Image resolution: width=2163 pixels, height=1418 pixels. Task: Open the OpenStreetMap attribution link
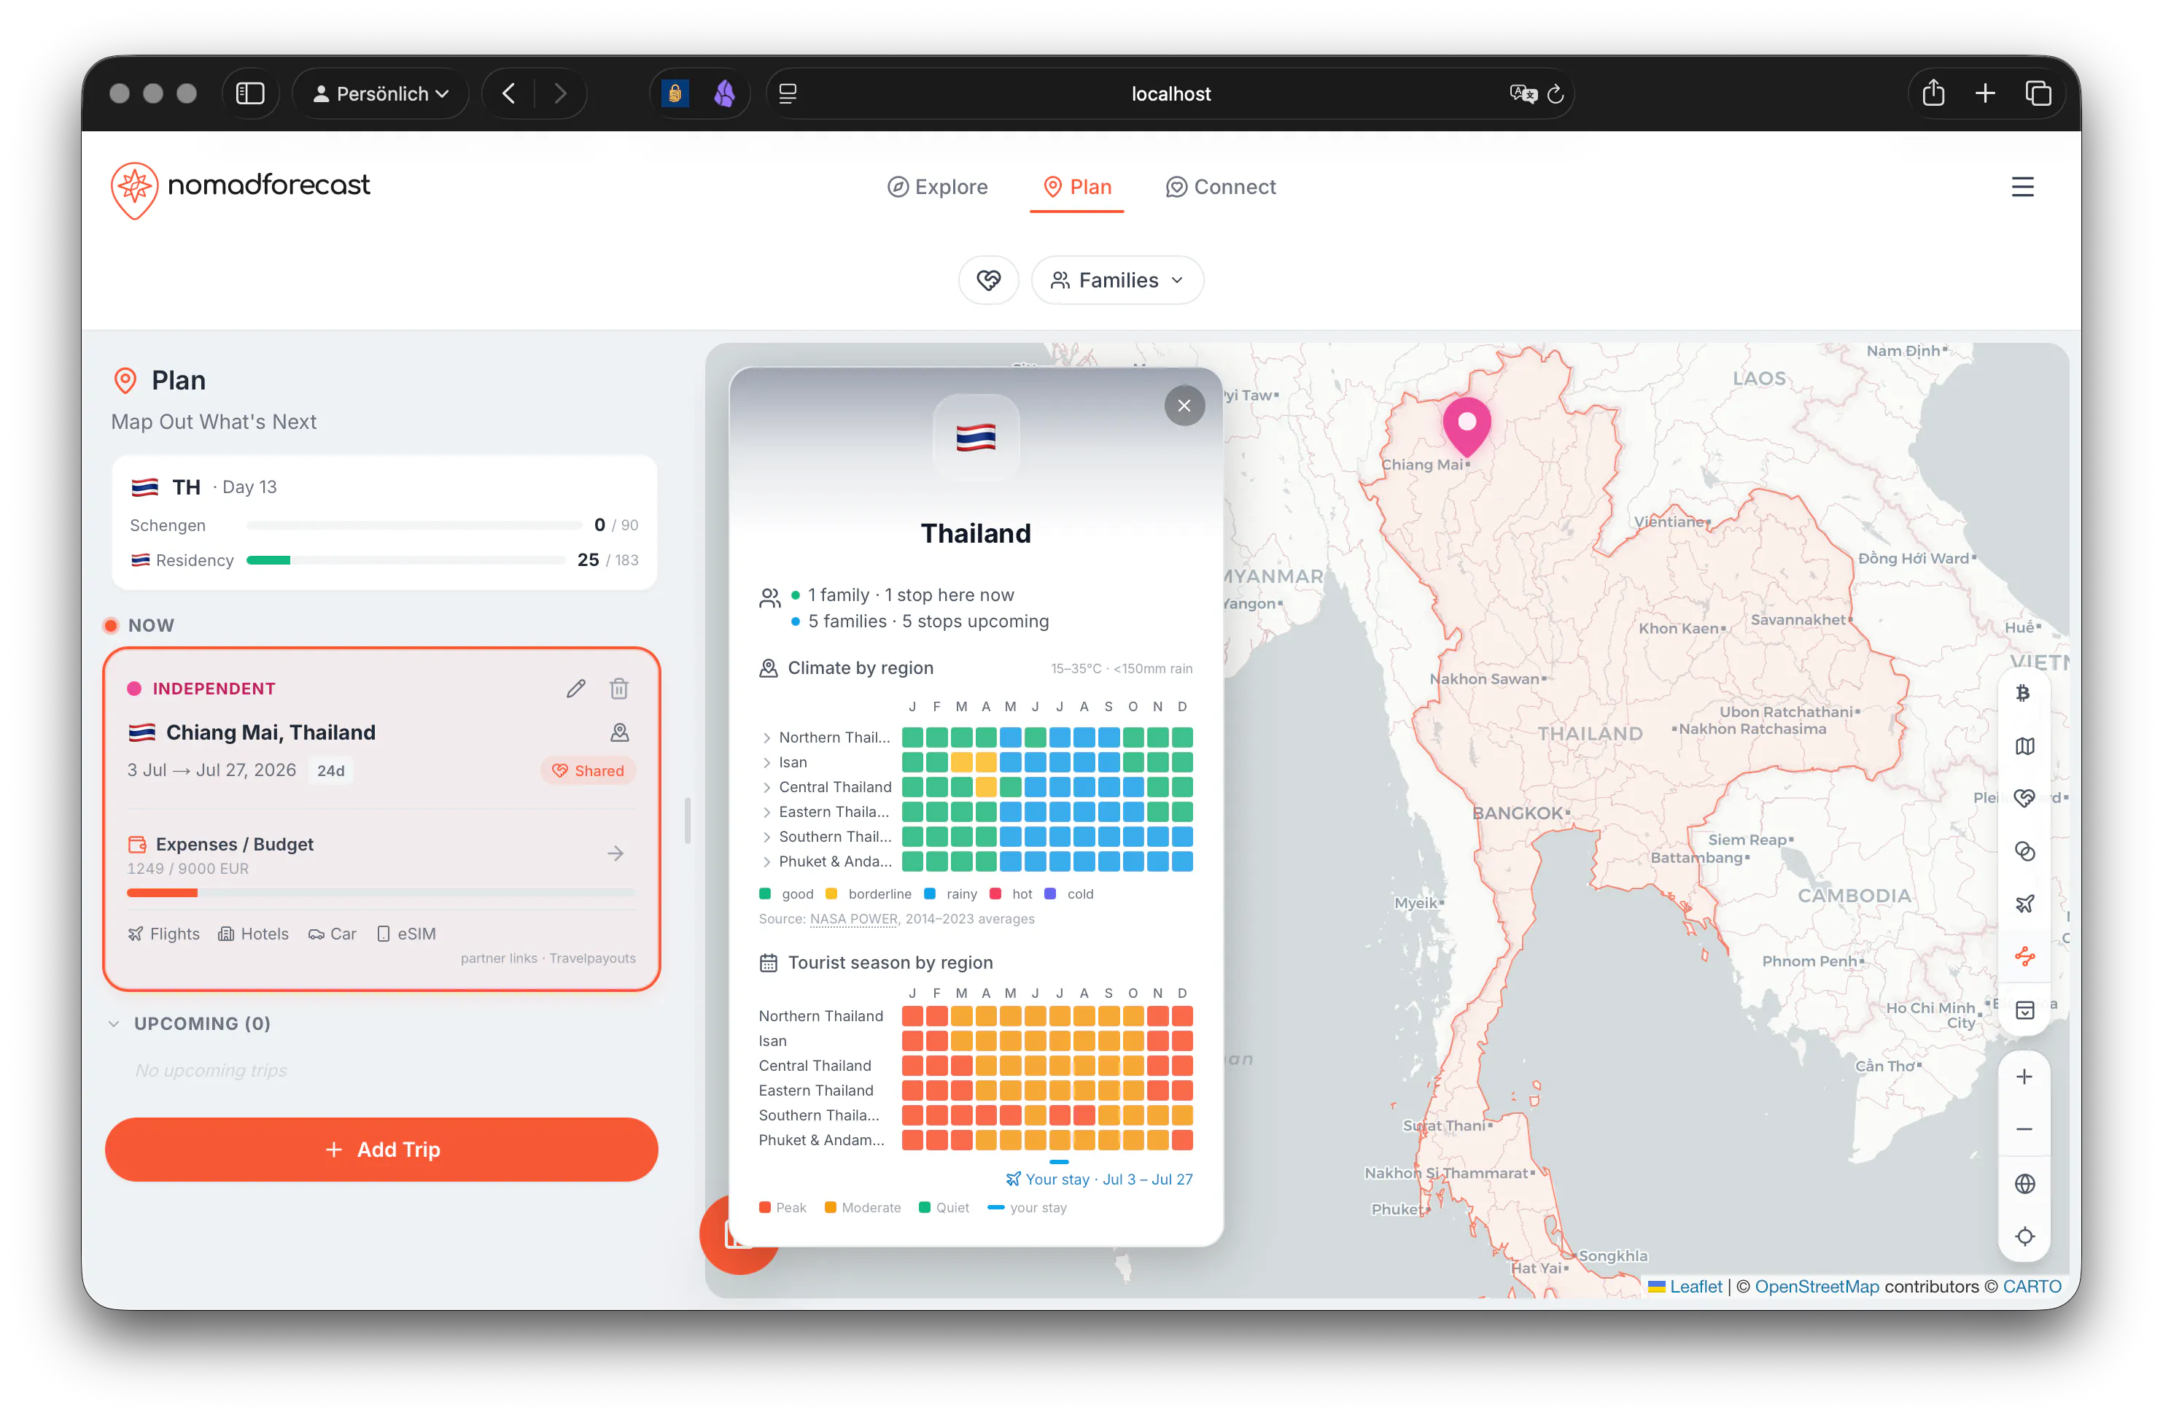[1815, 1286]
